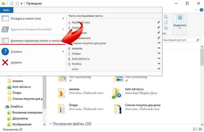
Task: Pin the аааааааа frequent place
Action: click(159, 48)
